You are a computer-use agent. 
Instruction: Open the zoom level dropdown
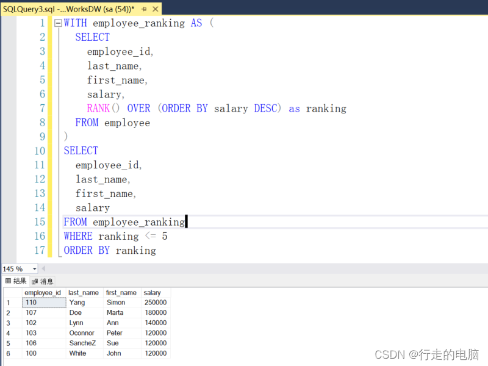click(35, 268)
